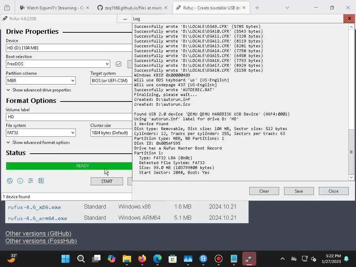356x267 pixels.
Task: Click the muted volume tray icon
Action: (314, 259)
